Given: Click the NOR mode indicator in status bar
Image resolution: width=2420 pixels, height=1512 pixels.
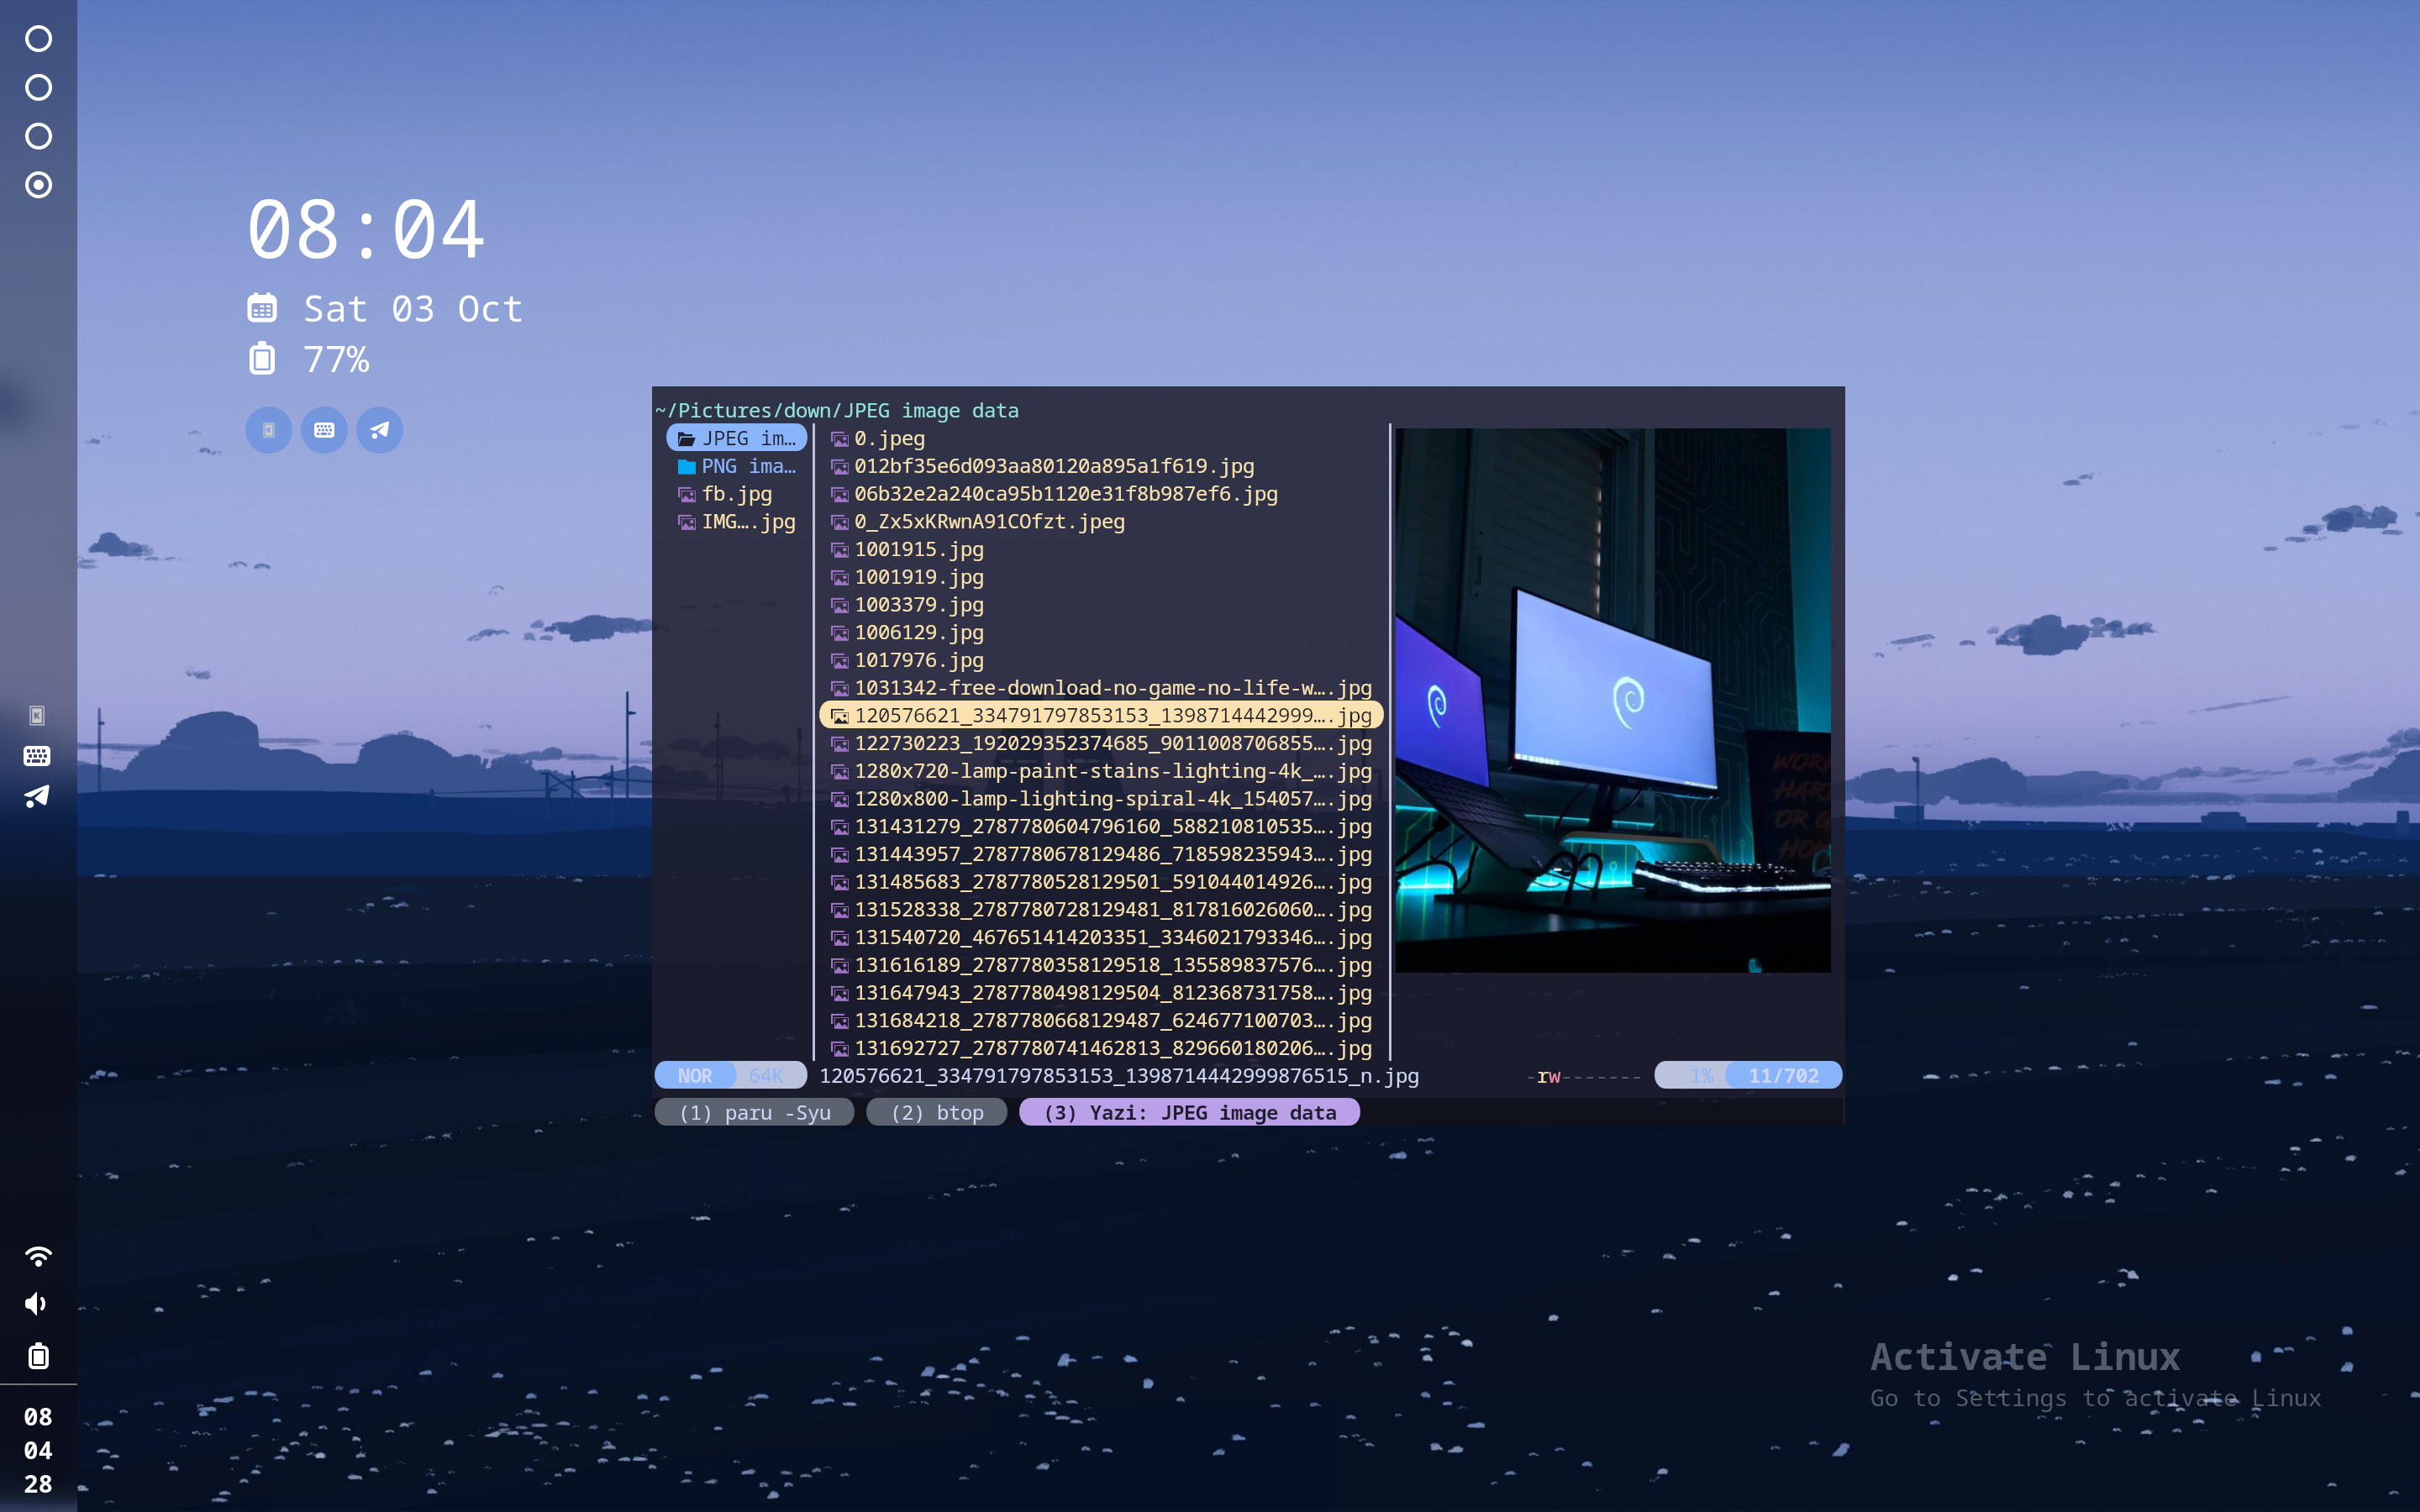Looking at the screenshot, I should click(x=695, y=1076).
